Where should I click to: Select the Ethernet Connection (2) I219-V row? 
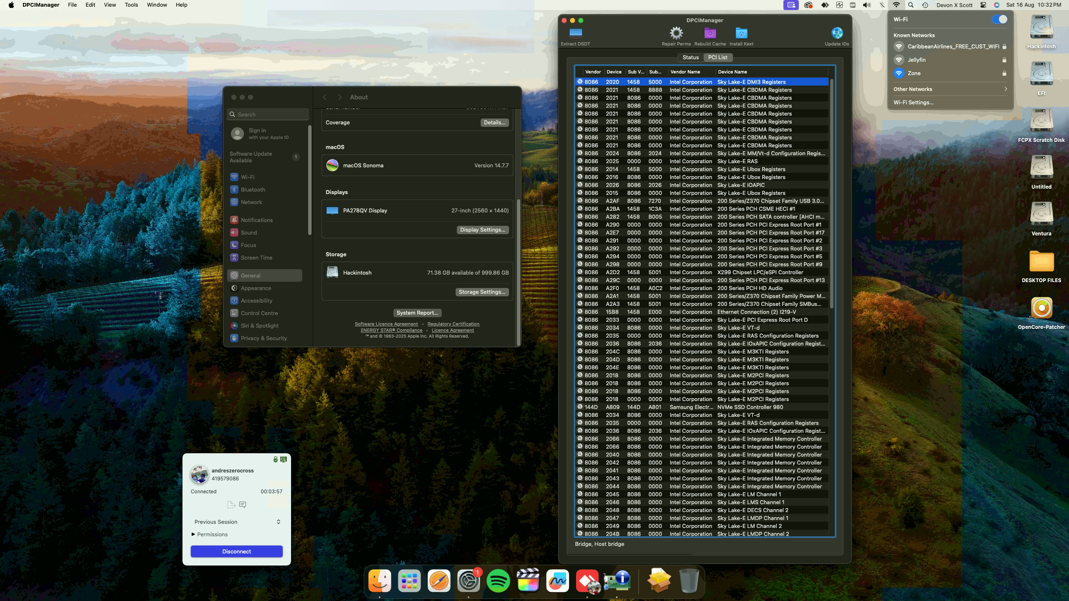tap(702, 312)
